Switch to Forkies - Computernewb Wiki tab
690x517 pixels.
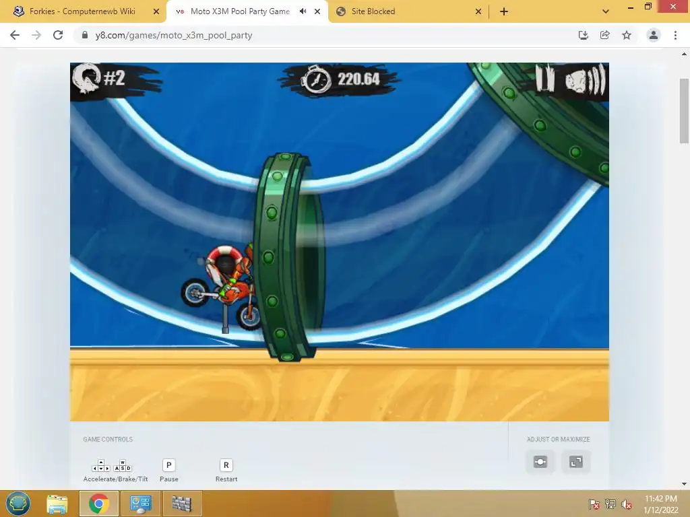coord(82,11)
